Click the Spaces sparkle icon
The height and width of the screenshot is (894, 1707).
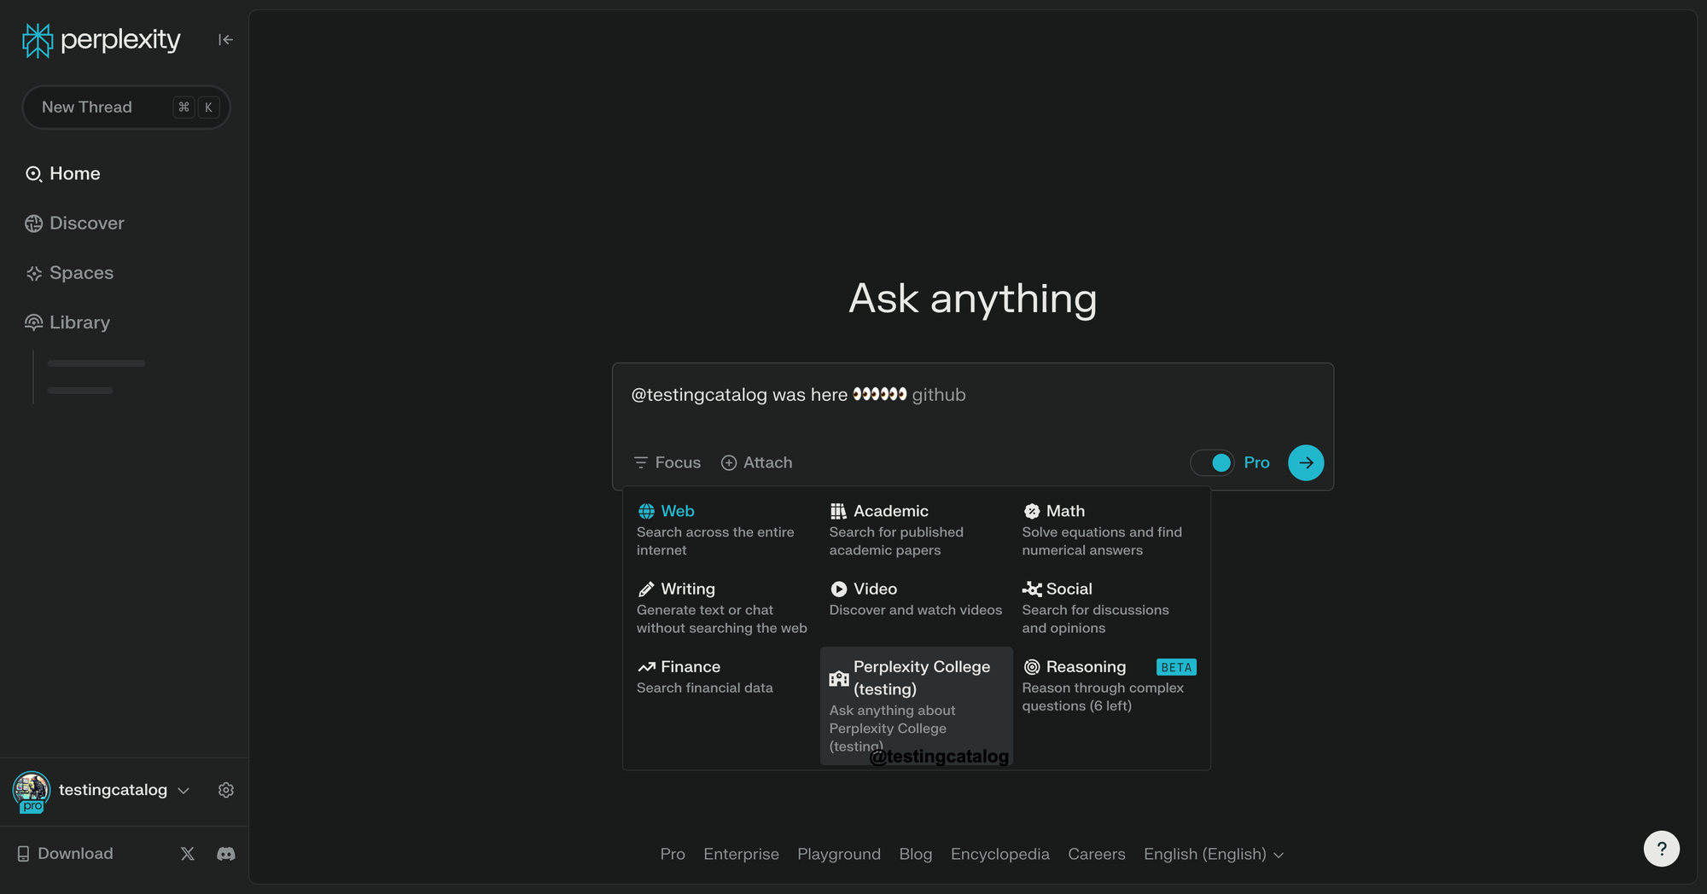click(x=34, y=273)
